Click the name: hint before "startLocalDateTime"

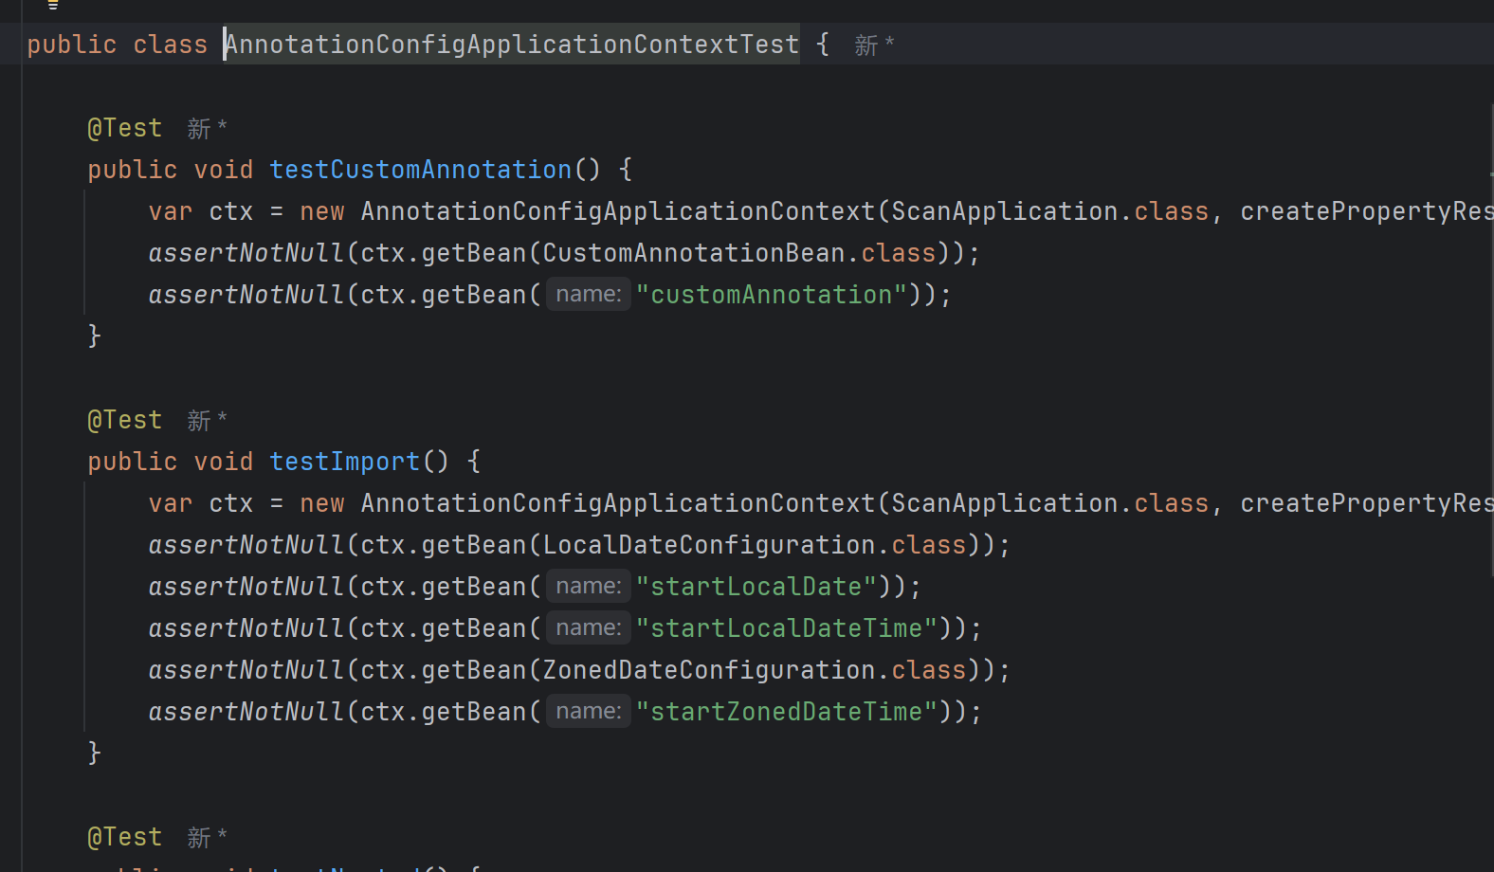[589, 628]
